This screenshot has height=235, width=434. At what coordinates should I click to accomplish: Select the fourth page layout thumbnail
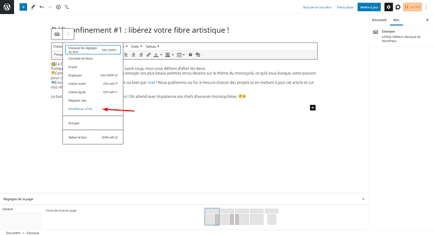pyautogui.click(x=257, y=217)
